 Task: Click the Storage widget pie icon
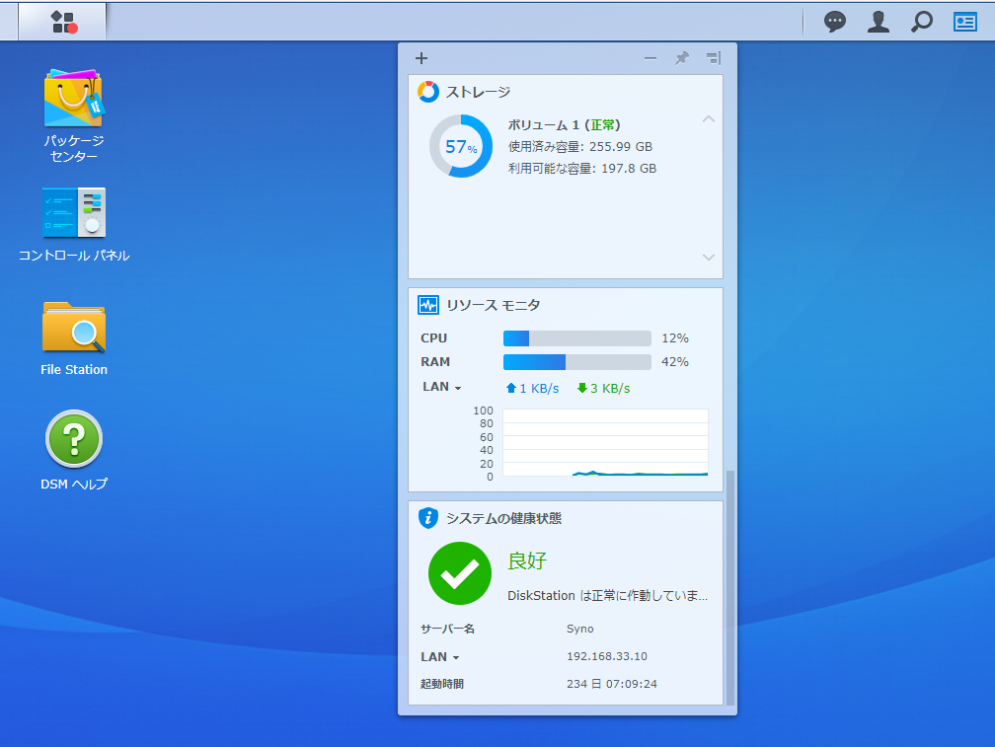point(428,92)
